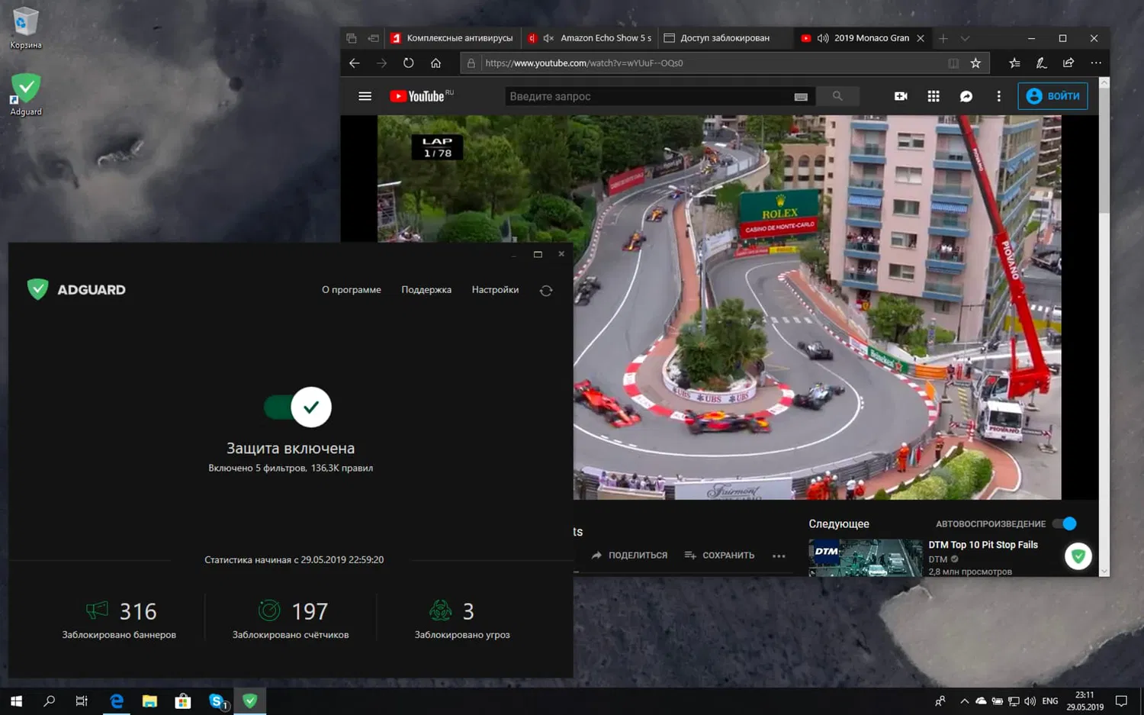
Task: Open the Поддержка menu in Adguard
Action: pos(426,290)
